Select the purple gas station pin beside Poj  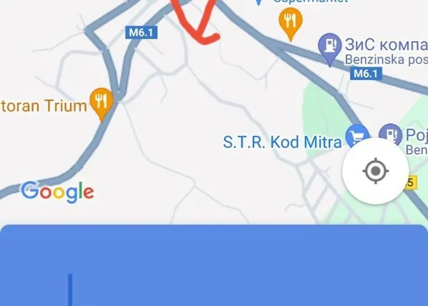click(390, 135)
